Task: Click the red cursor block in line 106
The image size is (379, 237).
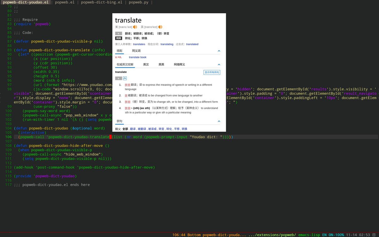Action: pos(110,137)
